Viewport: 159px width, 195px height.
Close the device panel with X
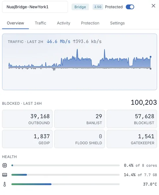coord(153,6)
